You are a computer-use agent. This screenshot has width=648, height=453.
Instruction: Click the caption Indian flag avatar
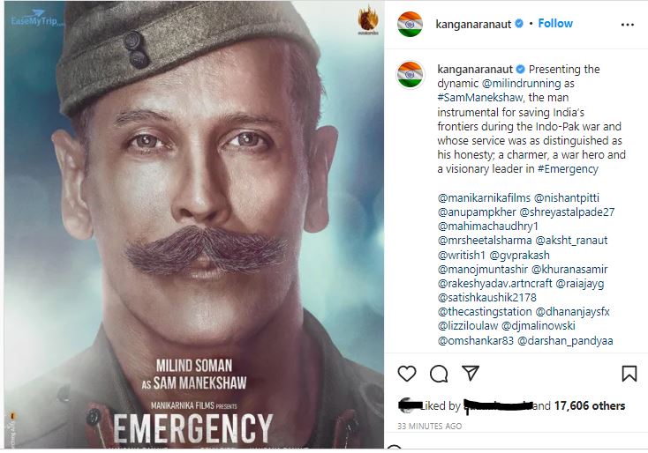(x=410, y=75)
